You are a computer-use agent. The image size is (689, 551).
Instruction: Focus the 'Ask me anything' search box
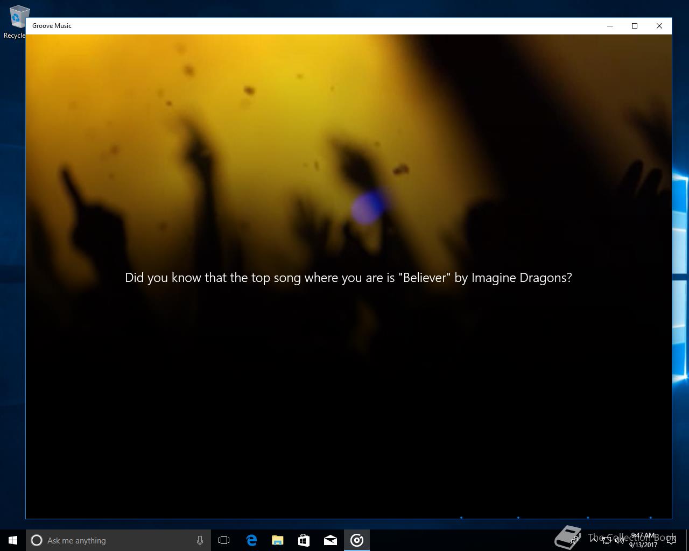click(x=118, y=540)
